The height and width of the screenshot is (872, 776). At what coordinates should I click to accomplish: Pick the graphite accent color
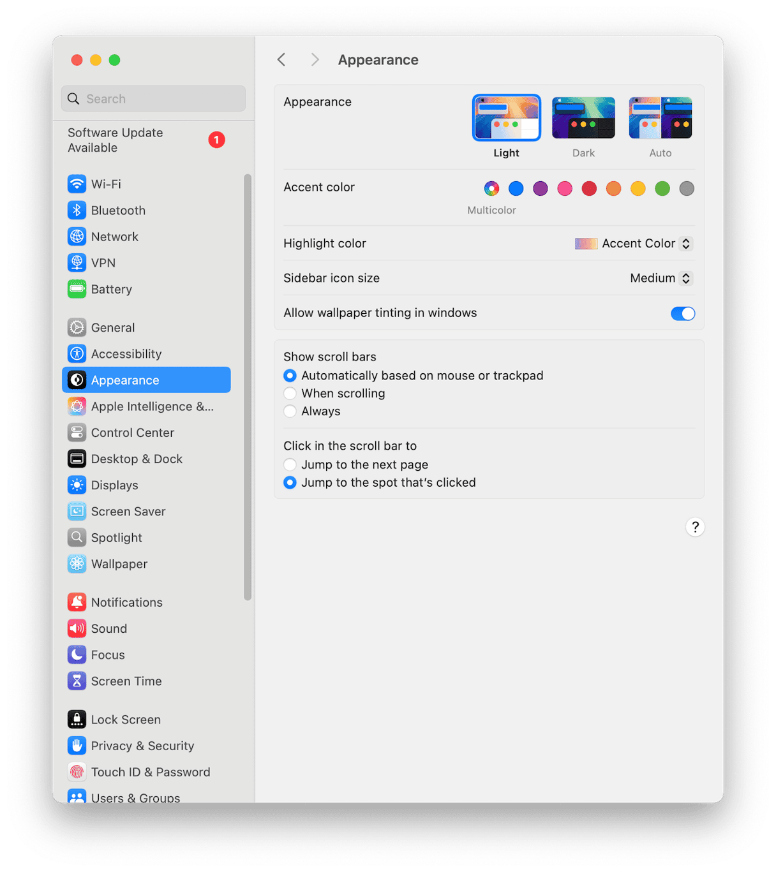point(687,188)
